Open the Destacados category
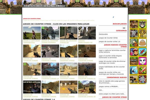Image resolution: width=150 pixels, height=100 pixels. 103,34
